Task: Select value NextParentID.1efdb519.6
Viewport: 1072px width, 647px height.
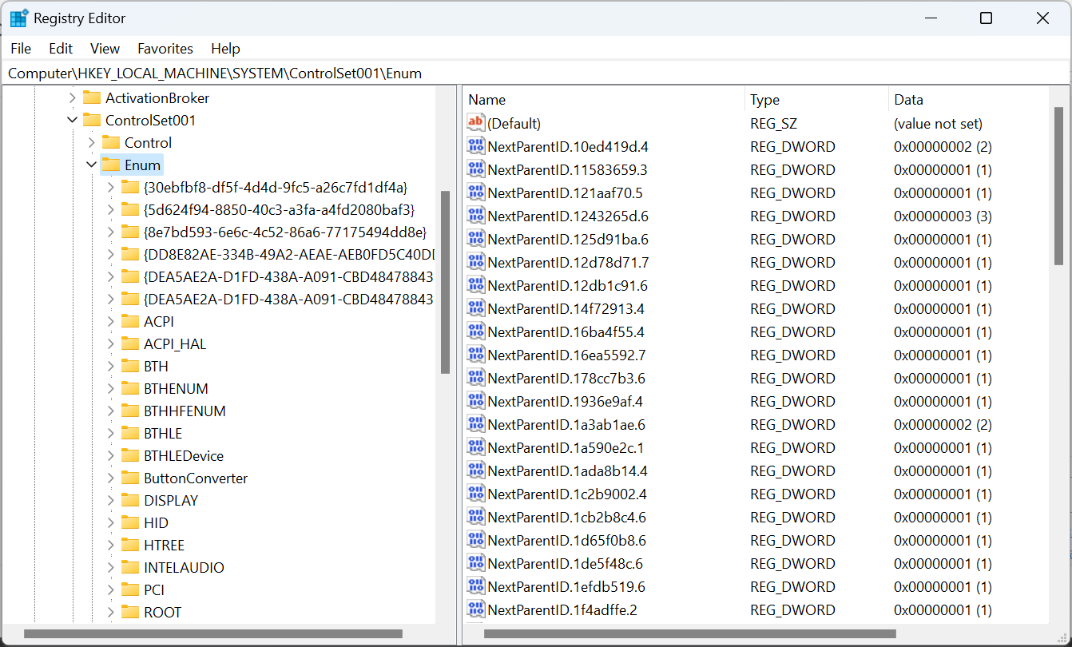Action: coord(566,586)
